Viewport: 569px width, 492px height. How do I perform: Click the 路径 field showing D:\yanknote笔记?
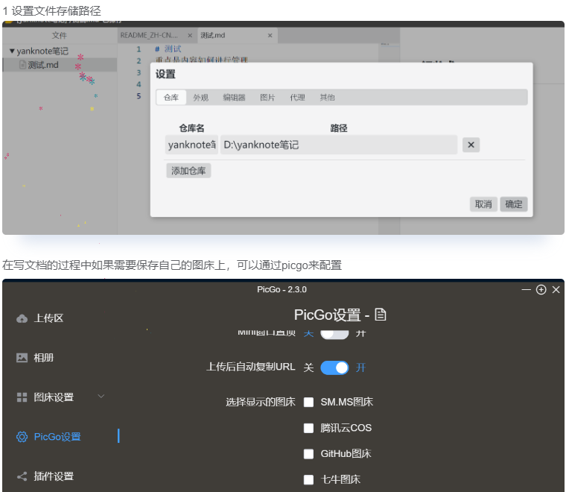(x=339, y=145)
